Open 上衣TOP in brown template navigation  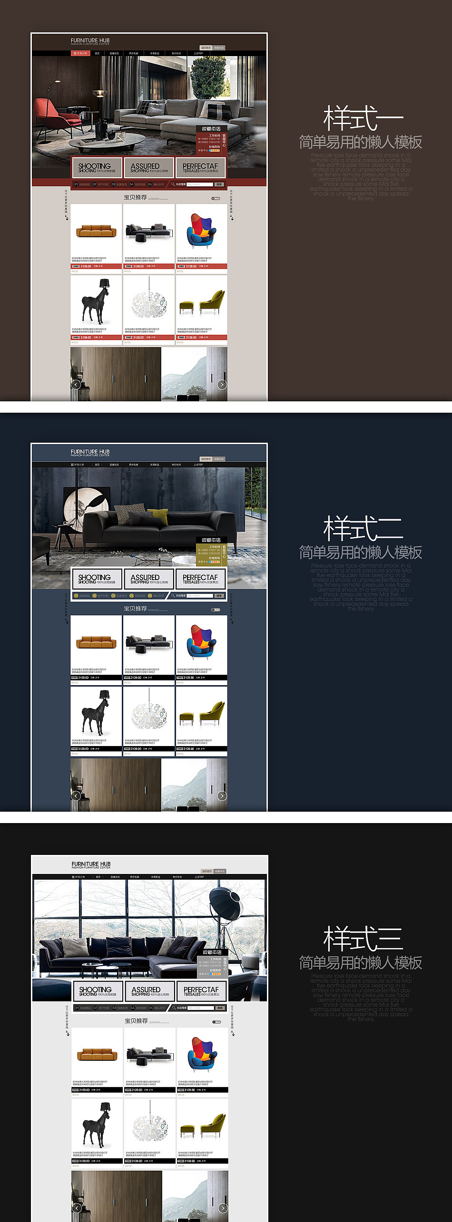pyautogui.click(x=198, y=53)
